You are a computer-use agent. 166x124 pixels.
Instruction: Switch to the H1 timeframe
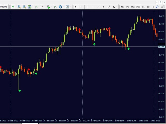(x=143, y=7)
